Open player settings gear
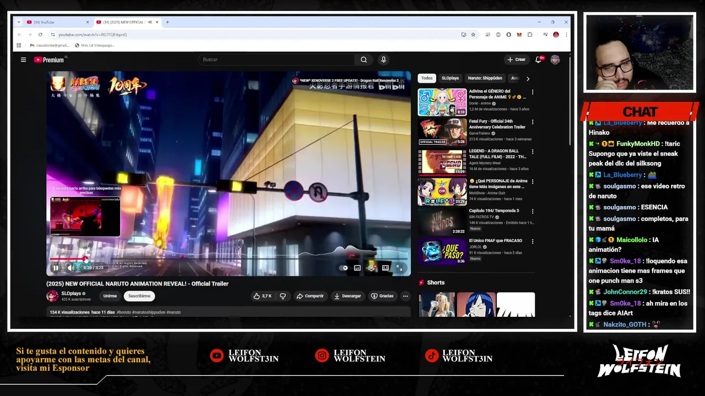 click(371, 268)
